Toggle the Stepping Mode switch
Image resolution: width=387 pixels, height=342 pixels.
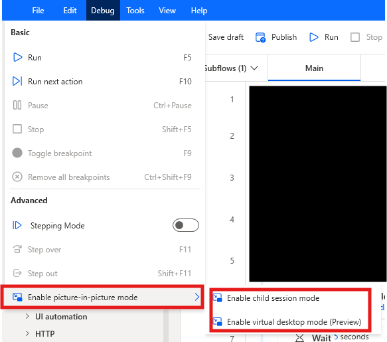pos(186,225)
